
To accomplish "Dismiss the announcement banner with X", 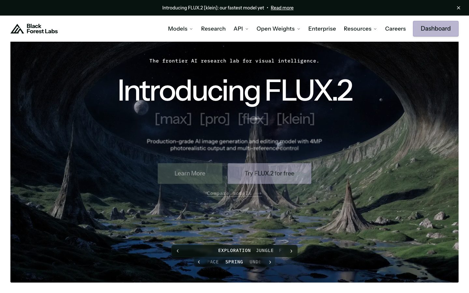I will click(459, 8).
